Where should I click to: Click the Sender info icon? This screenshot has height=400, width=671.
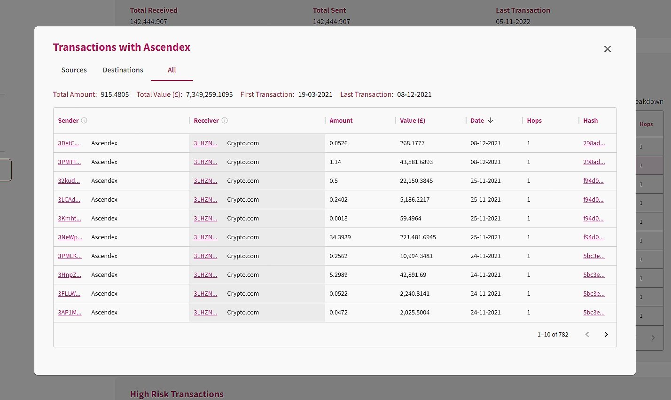[x=84, y=120]
